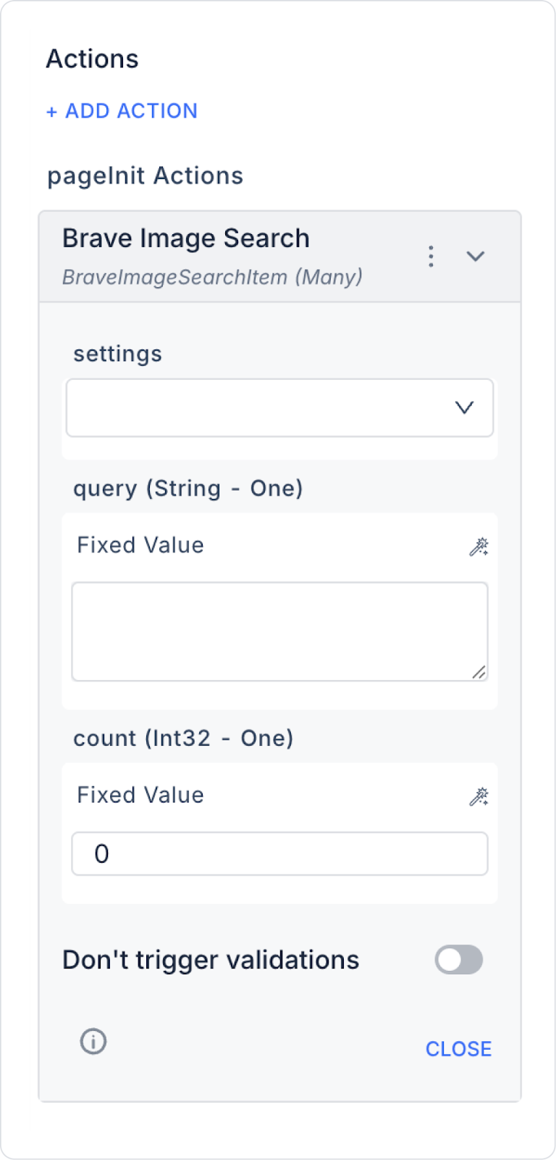Select the Fixed Value label under count
This screenshot has height=1160, width=556.
[140, 795]
